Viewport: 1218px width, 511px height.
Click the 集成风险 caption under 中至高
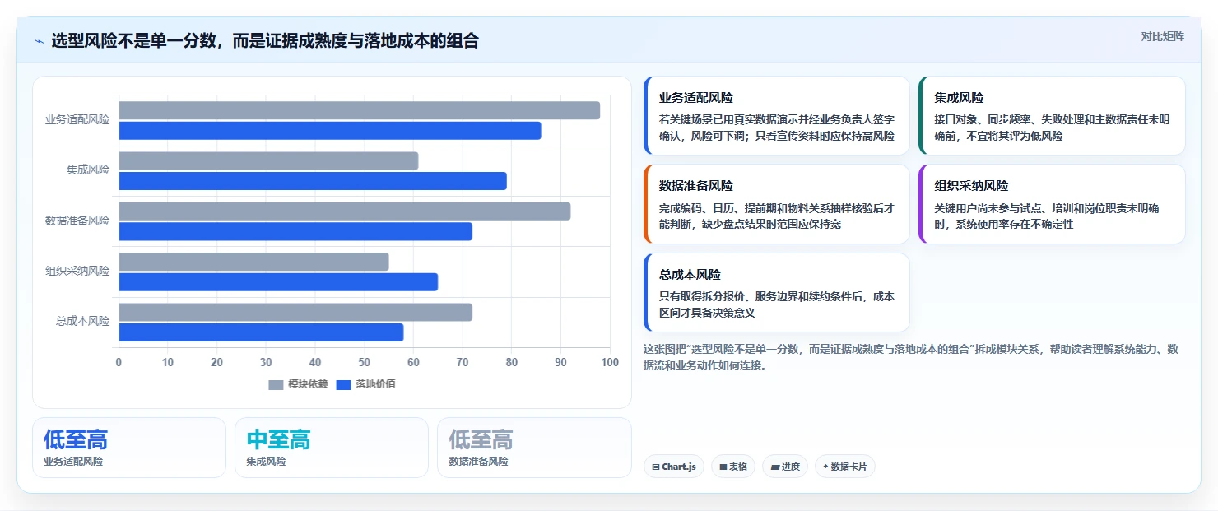coord(266,462)
